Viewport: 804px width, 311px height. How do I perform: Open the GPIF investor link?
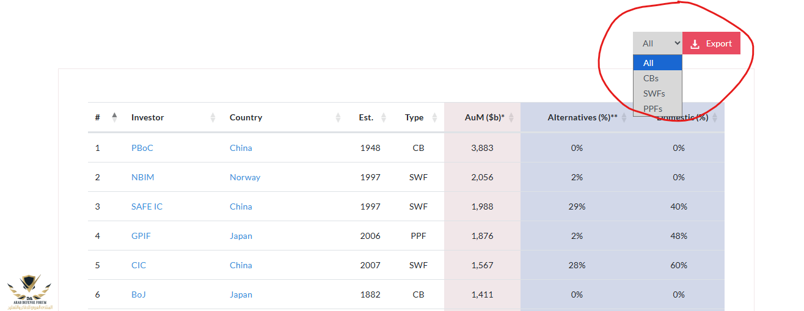141,236
